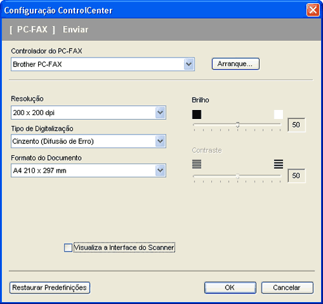Click Restaurar Predefinições button

point(50,288)
